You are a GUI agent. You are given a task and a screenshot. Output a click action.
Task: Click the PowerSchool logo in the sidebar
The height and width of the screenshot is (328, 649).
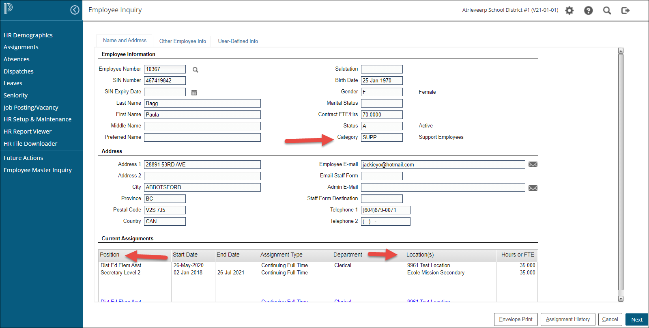click(8, 9)
